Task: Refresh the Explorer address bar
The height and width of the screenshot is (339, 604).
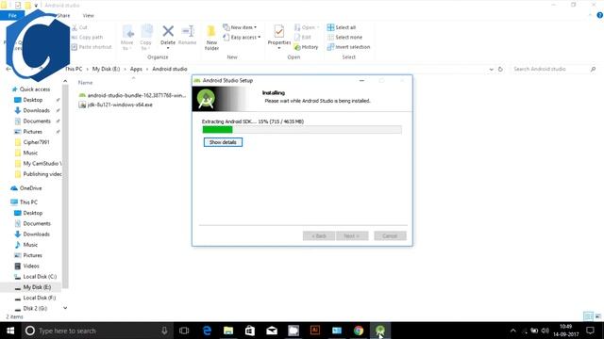Action: 500,69
